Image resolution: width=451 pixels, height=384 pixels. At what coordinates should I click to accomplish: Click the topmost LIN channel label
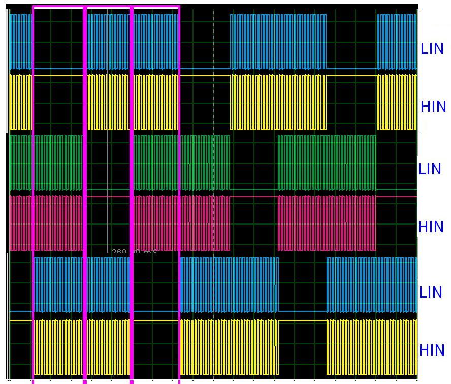[x=432, y=49]
